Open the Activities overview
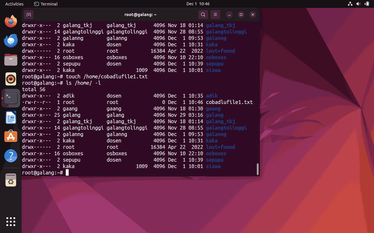 [x=14, y=4]
